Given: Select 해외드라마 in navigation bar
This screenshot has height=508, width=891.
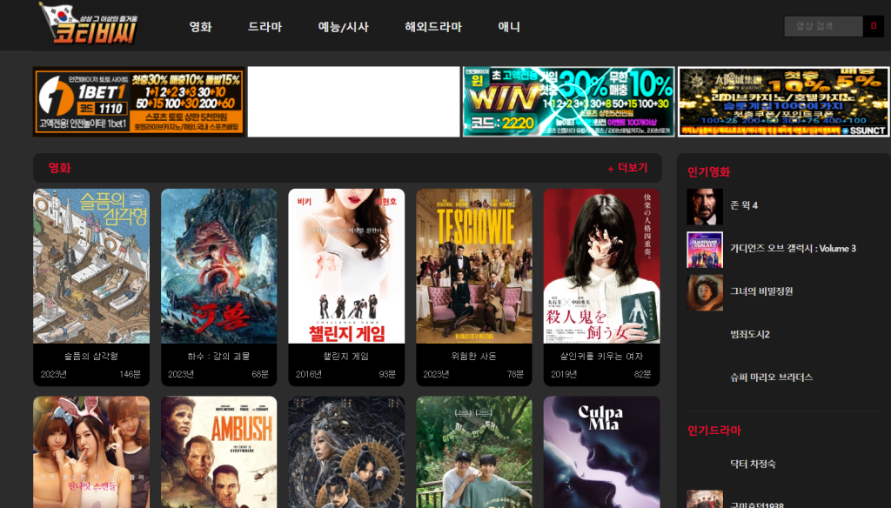Looking at the screenshot, I should (x=433, y=27).
